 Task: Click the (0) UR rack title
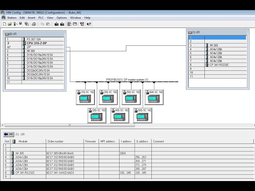pos(35,34)
